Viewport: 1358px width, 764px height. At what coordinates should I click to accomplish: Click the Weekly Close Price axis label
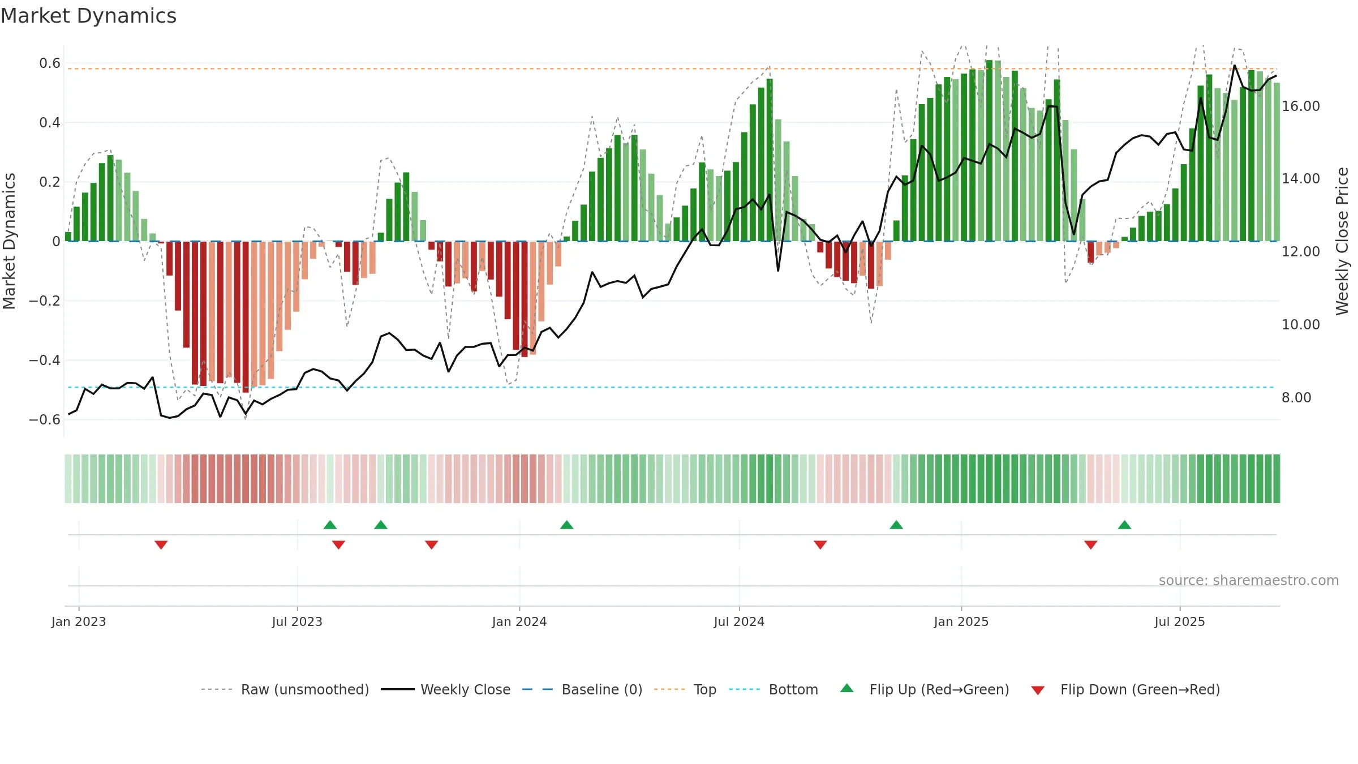pyautogui.click(x=1342, y=241)
